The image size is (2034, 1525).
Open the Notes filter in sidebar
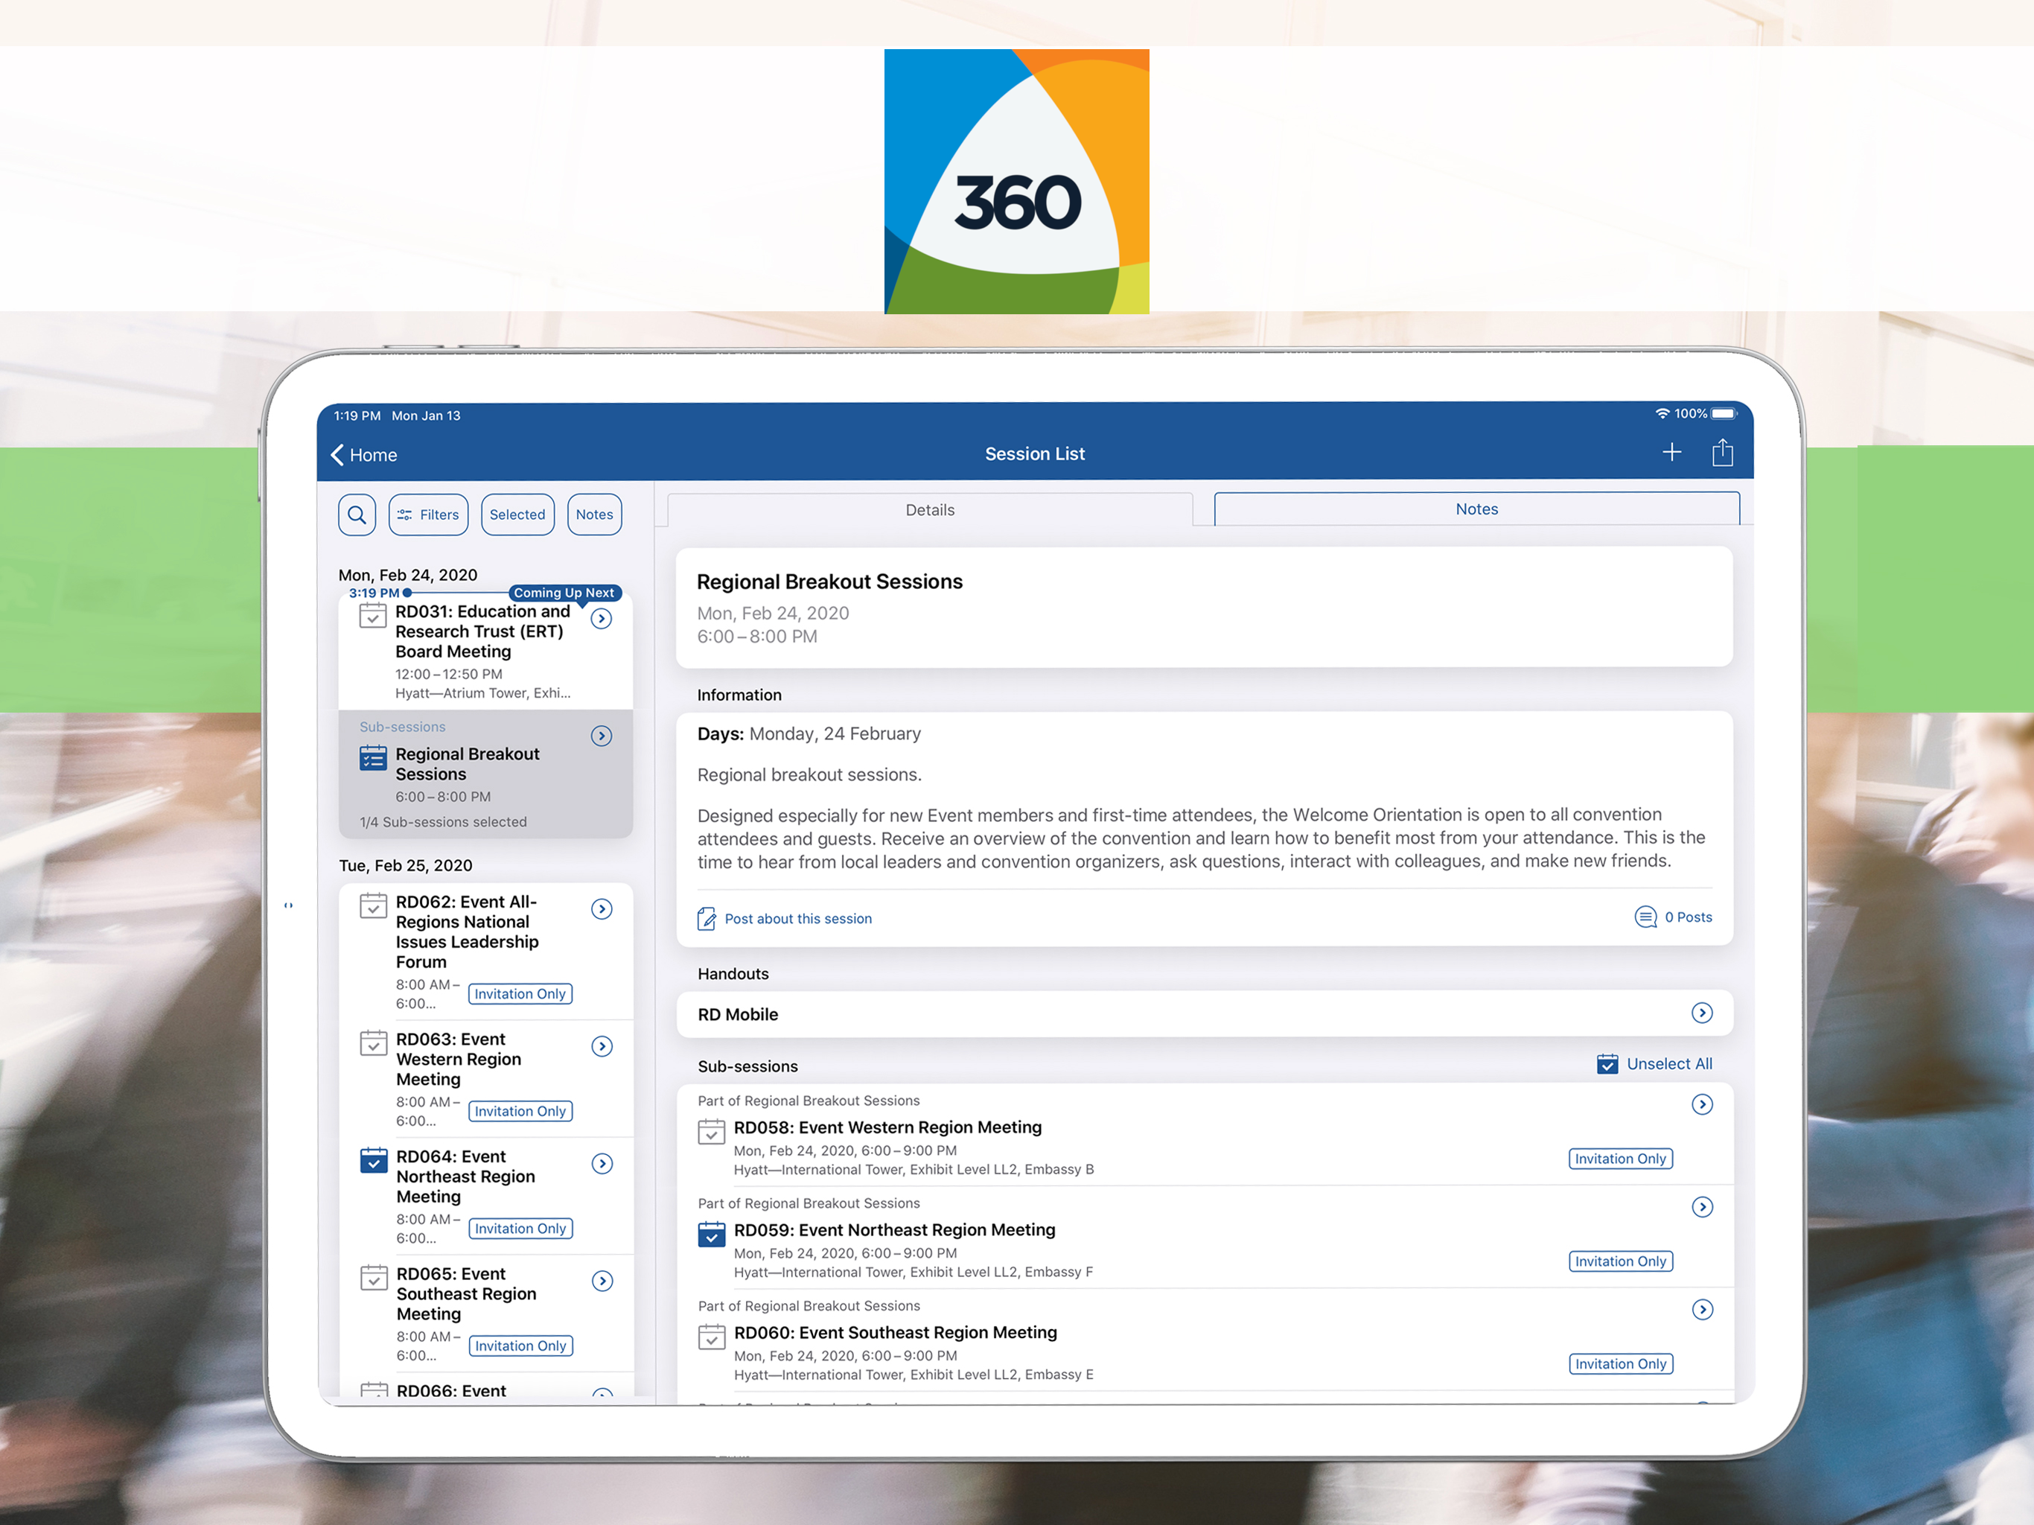(x=594, y=515)
